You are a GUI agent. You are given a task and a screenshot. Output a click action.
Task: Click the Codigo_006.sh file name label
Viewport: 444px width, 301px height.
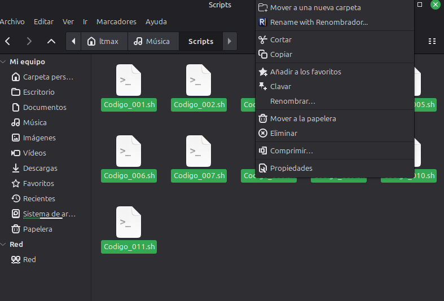129,176
